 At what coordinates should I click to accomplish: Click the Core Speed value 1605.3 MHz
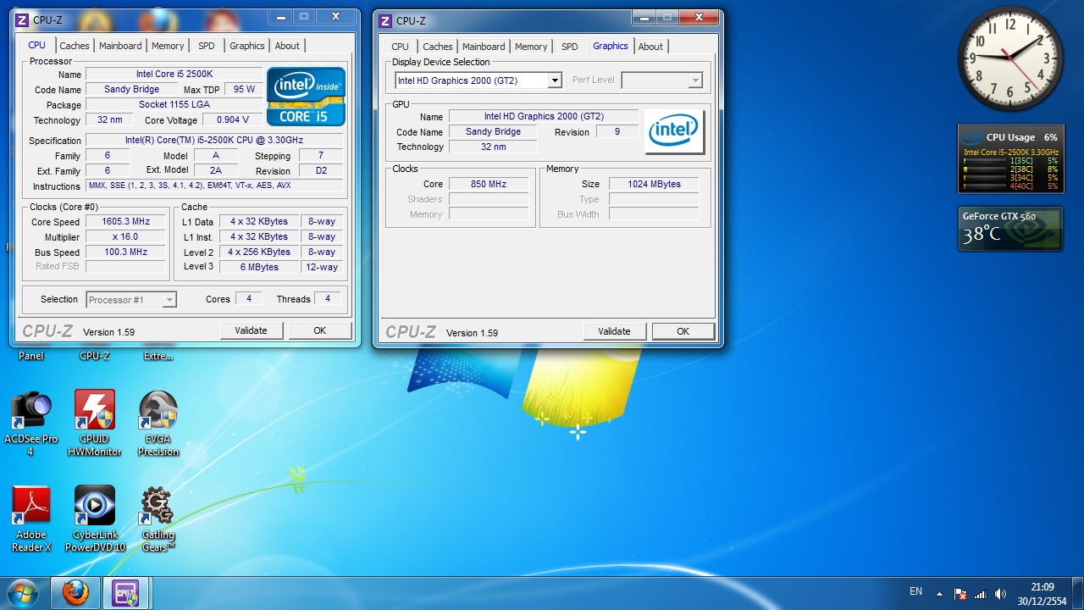(125, 222)
